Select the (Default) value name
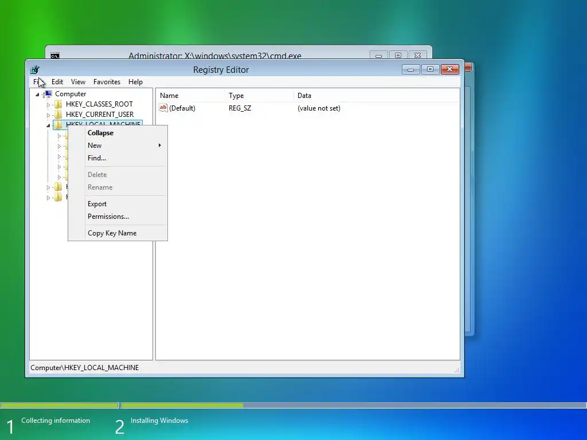This screenshot has height=440, width=587. [x=182, y=108]
